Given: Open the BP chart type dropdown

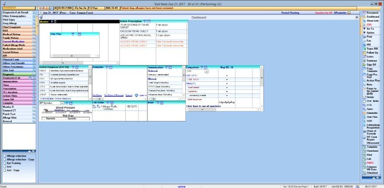Looking at the screenshot, I should pyautogui.click(x=62, y=103).
